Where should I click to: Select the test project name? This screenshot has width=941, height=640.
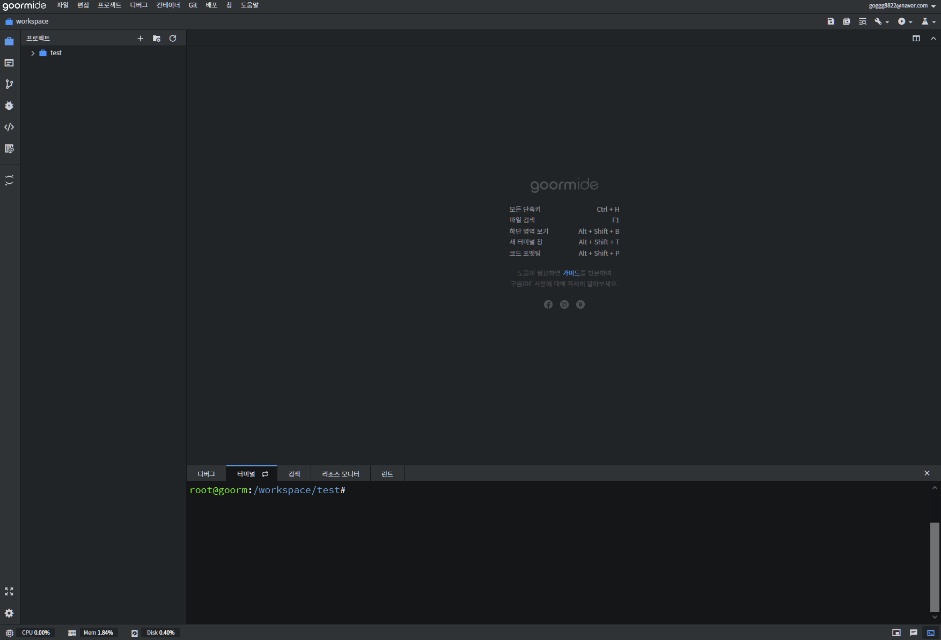pos(56,53)
